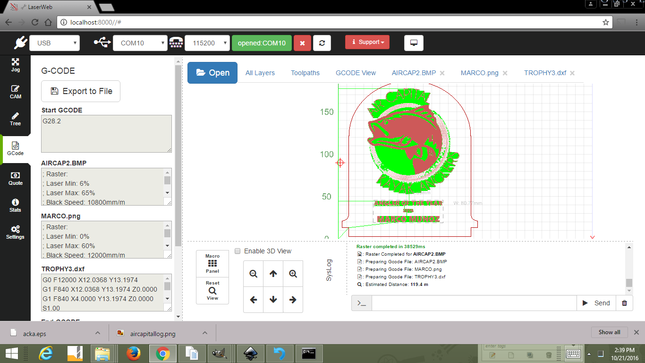
Task: Open Windows Start menu
Action: (12, 354)
